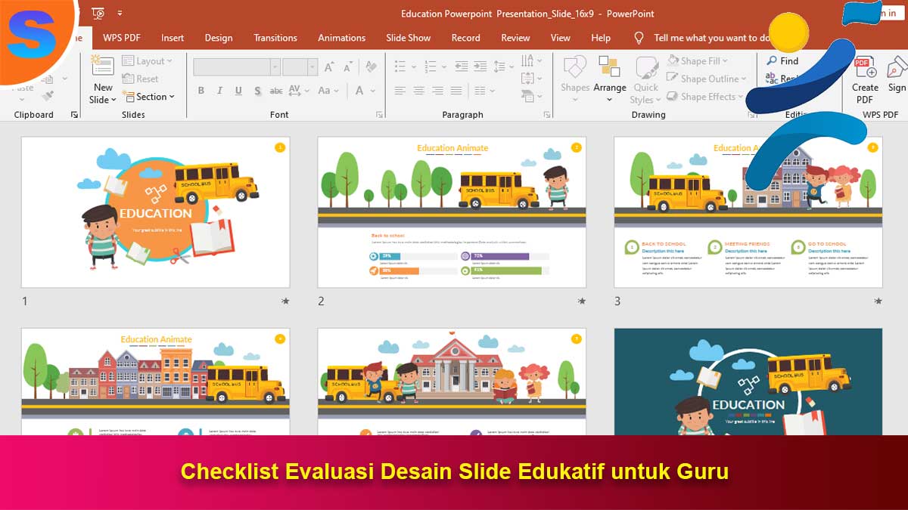The width and height of the screenshot is (908, 510).
Task: Open the Design tab
Action: (x=219, y=38)
